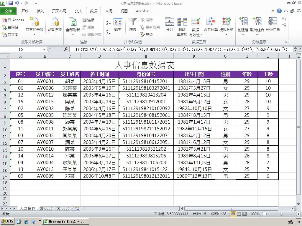
Task: Click the formula bar text
Action: point(180,49)
